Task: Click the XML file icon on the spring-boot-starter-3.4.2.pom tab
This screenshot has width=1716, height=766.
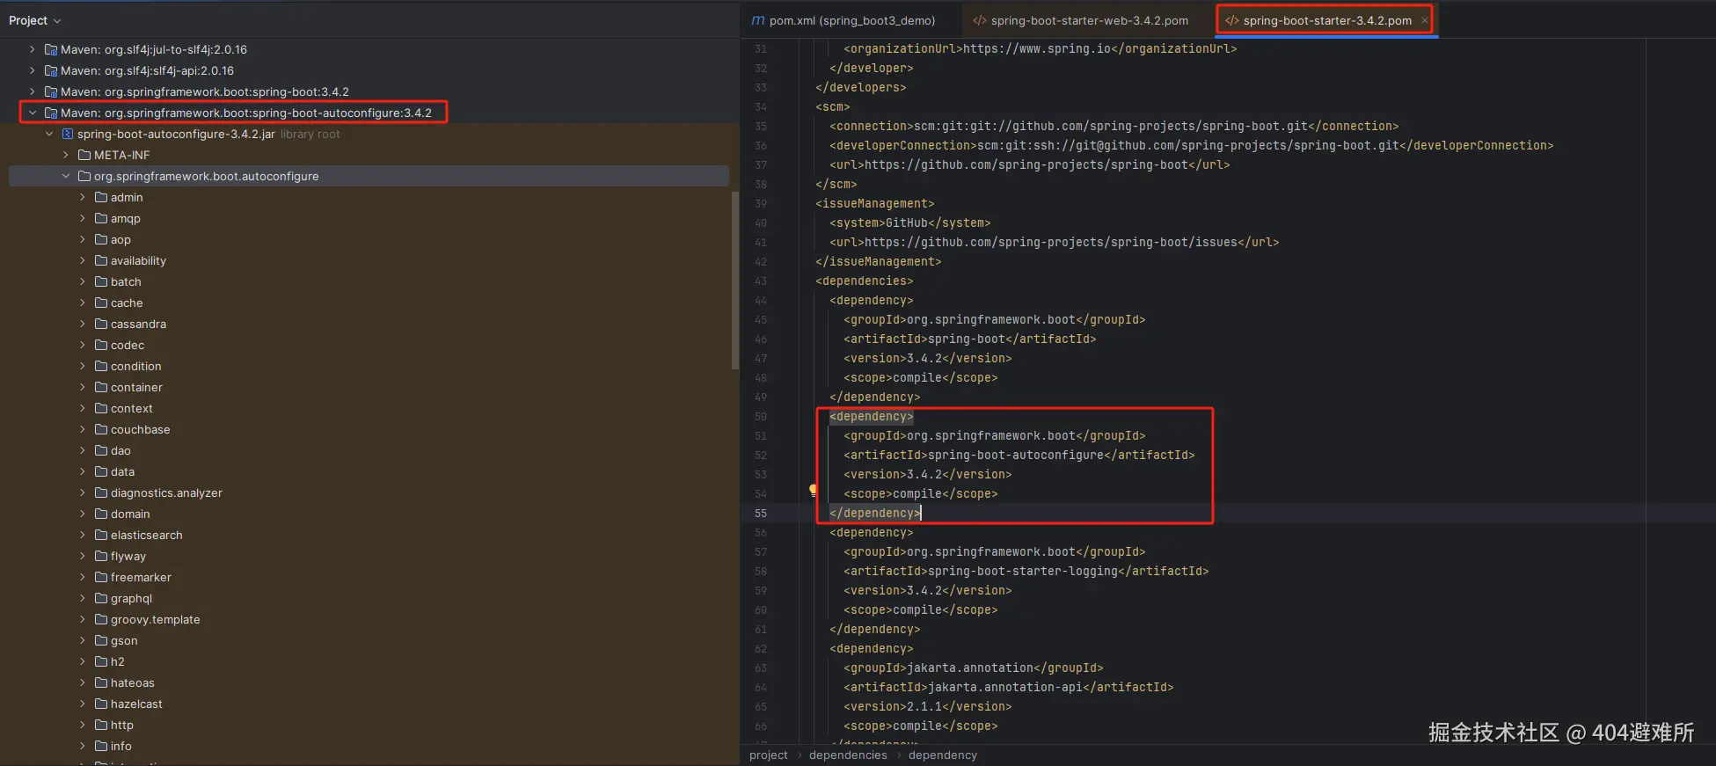Action: click(1232, 20)
